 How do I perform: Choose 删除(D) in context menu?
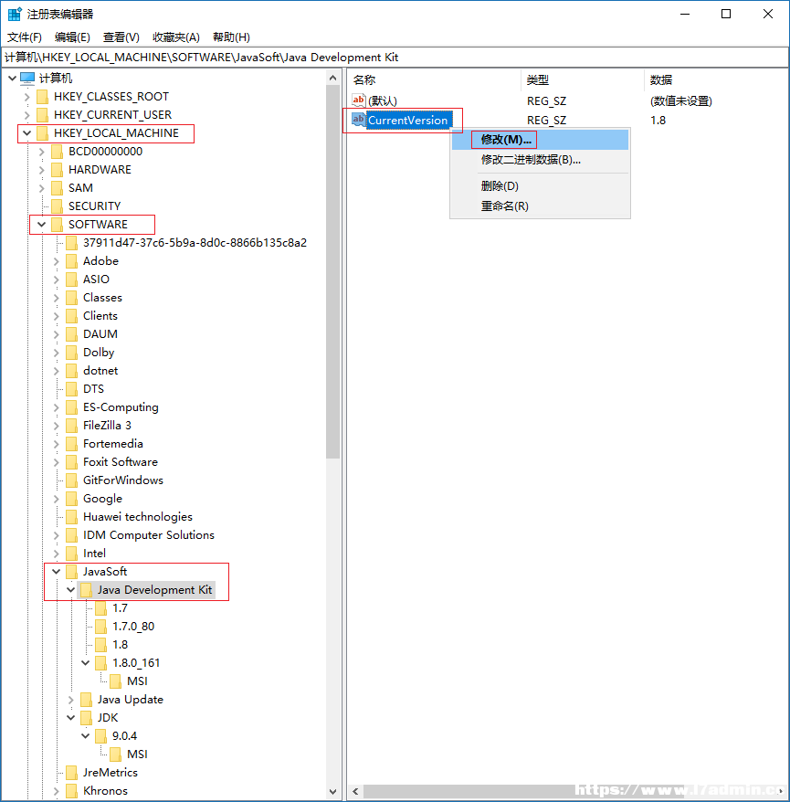point(540,186)
